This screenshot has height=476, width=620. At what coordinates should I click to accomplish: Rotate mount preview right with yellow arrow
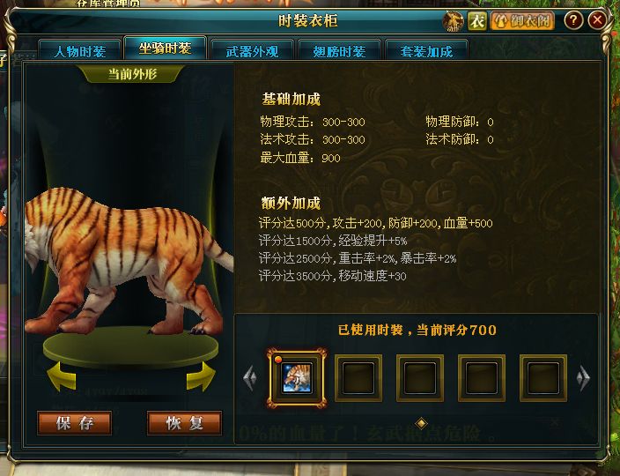point(201,376)
